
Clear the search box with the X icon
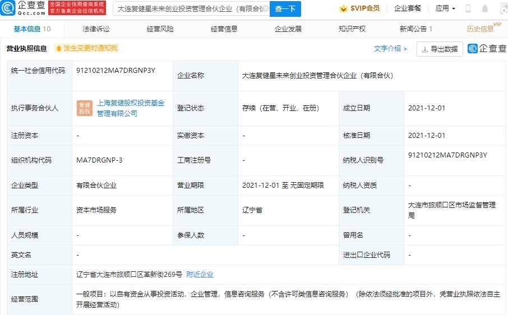click(x=266, y=9)
